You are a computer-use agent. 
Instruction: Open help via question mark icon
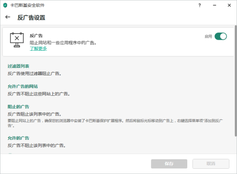(x=200, y=5)
